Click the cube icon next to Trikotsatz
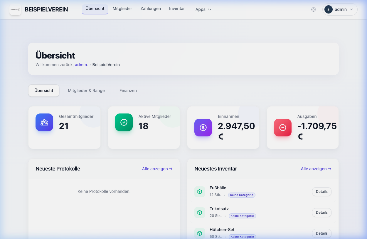 pos(200,212)
